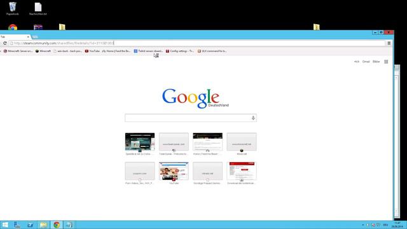Click the Google Deutschland logo

pos(195,98)
